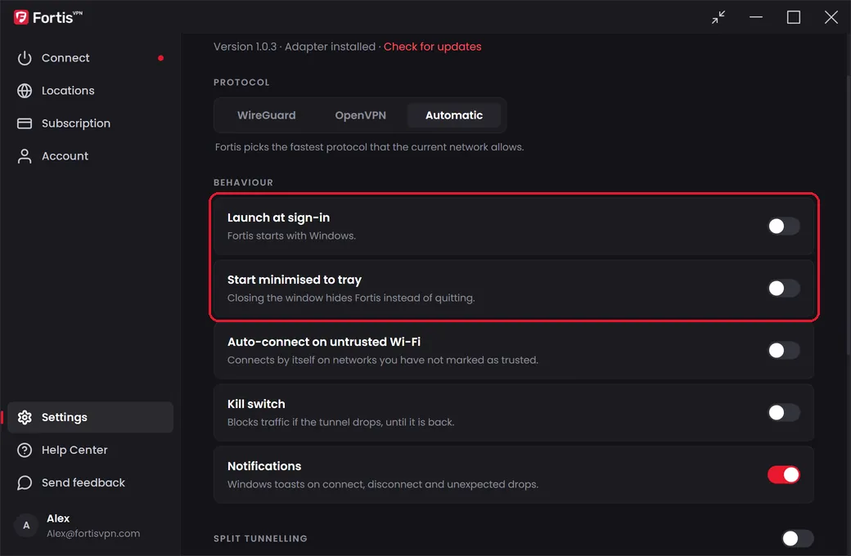This screenshot has height=556, width=851.
Task: Click the vertical scrollbar of settings
Action: [x=848, y=217]
